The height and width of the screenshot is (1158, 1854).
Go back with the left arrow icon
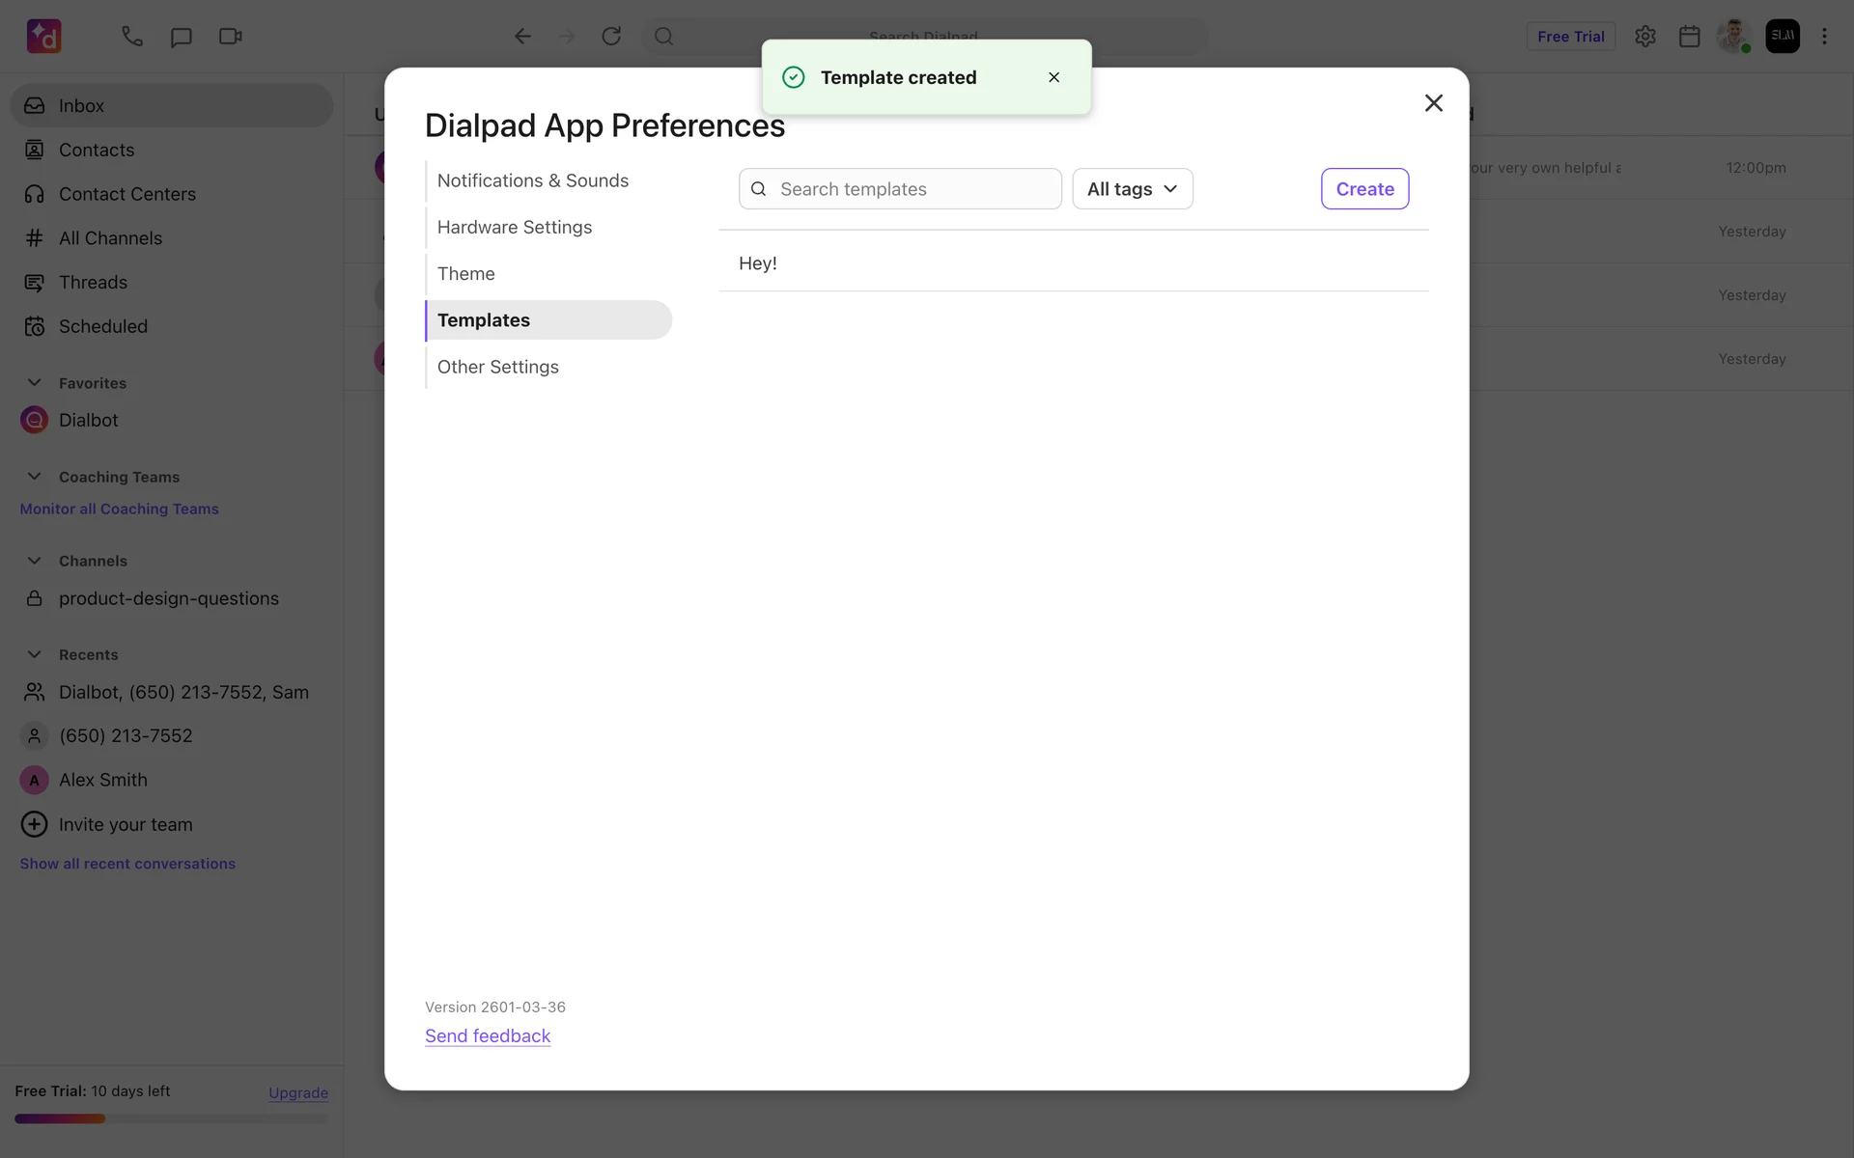point(522,37)
